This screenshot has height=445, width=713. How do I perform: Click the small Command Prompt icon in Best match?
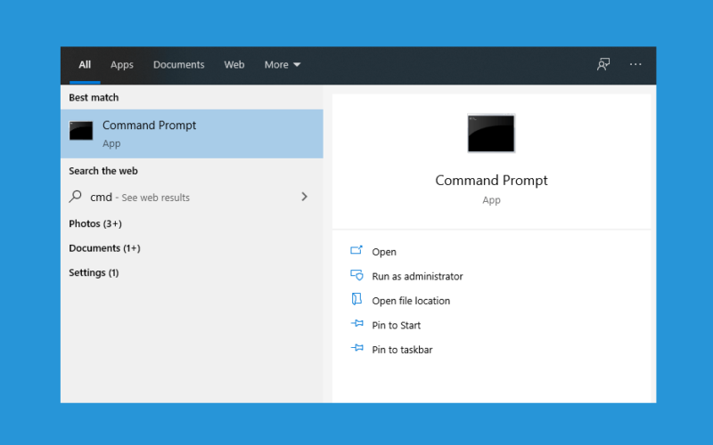pyautogui.click(x=81, y=131)
